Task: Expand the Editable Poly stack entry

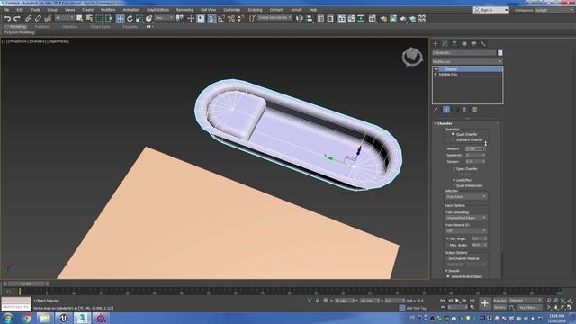Action: point(436,74)
